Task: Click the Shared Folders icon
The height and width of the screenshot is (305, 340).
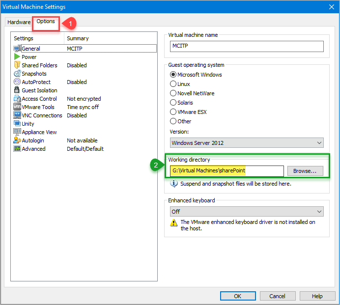Action: click(x=17, y=65)
